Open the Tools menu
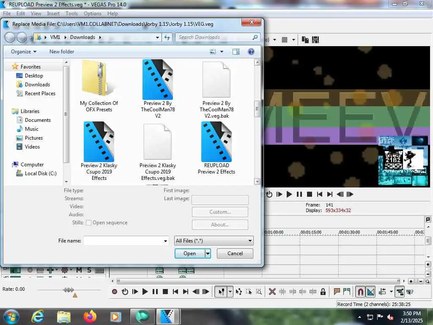The image size is (433, 325). coord(71,14)
